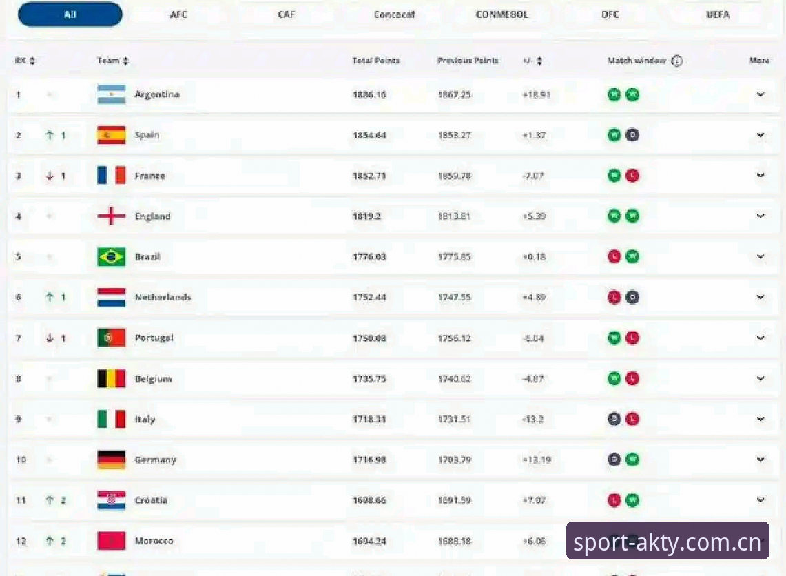Click Italy's grey draw match indicator
786x576 pixels.
pos(614,419)
